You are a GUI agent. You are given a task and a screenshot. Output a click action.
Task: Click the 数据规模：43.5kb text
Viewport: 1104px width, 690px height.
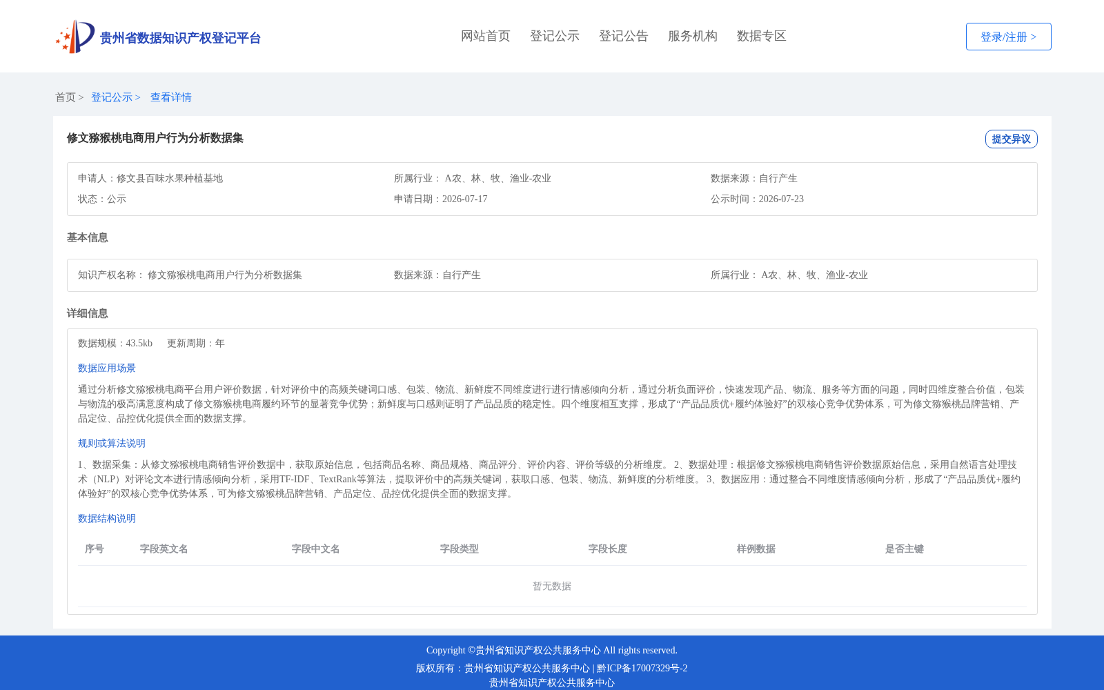[115, 343]
